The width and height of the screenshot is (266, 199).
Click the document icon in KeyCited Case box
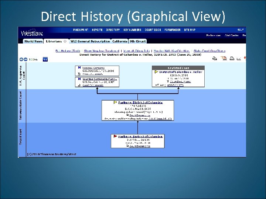tap(168, 81)
